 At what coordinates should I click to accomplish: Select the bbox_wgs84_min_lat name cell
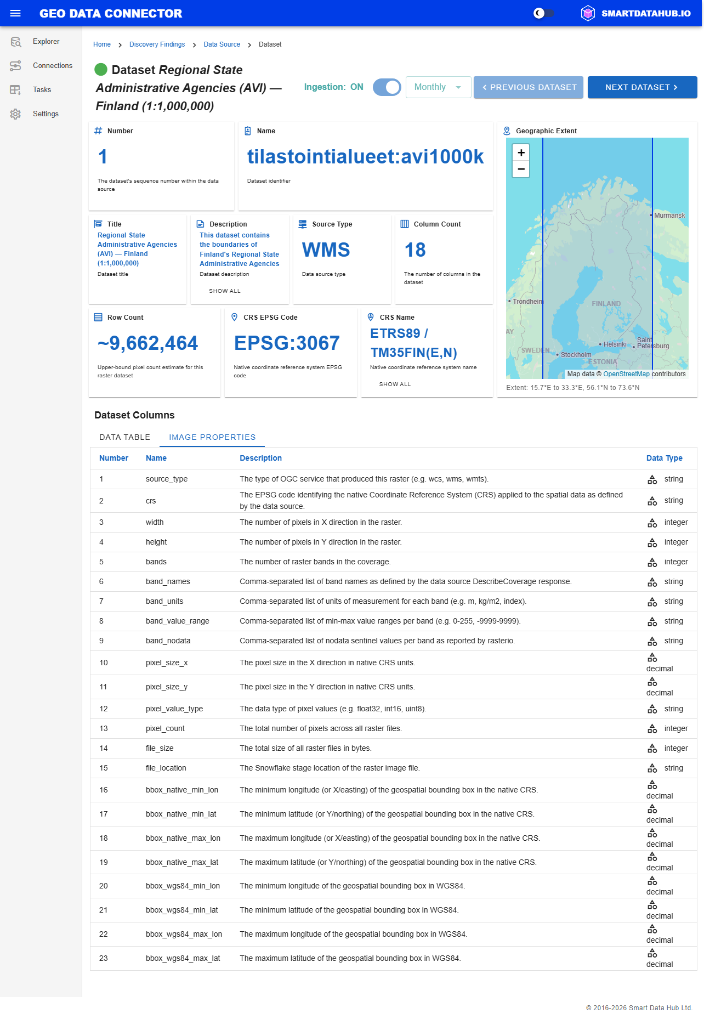182,910
